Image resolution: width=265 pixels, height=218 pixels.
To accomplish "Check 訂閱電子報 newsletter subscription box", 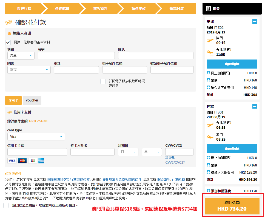I will click(103, 81).
